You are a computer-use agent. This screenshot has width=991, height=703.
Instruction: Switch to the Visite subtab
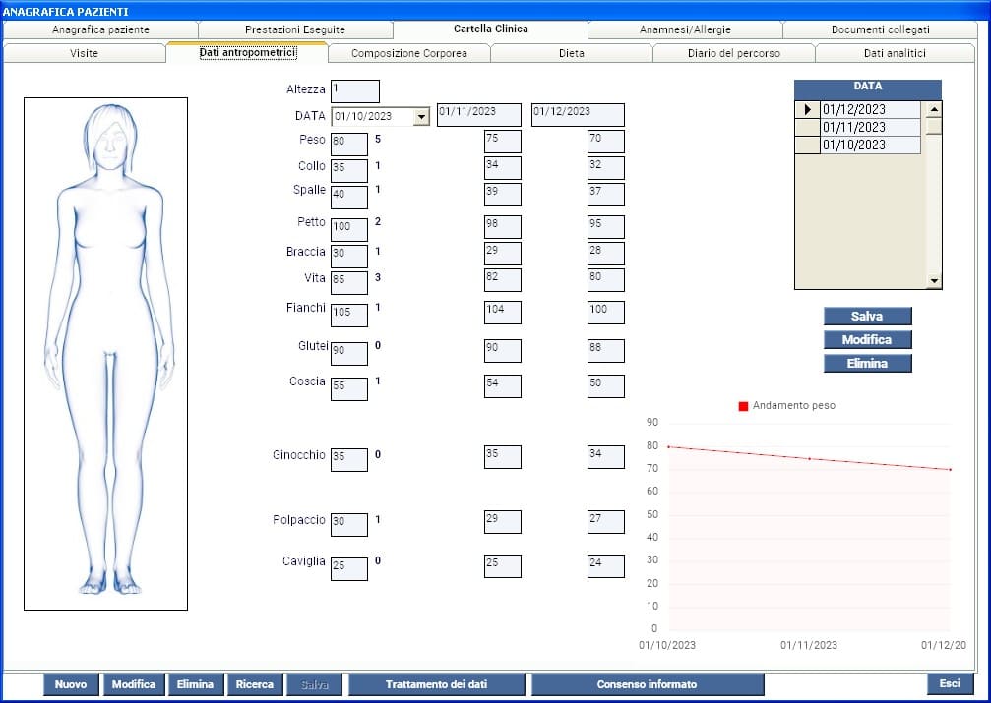pos(84,53)
